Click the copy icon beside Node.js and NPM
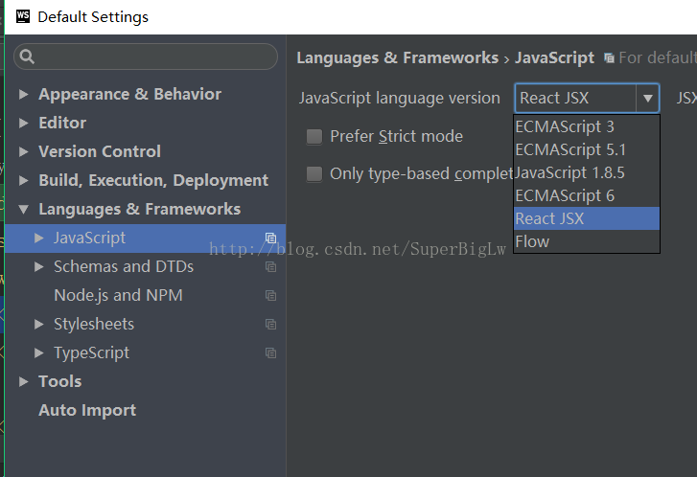The width and height of the screenshot is (697, 477). click(270, 295)
